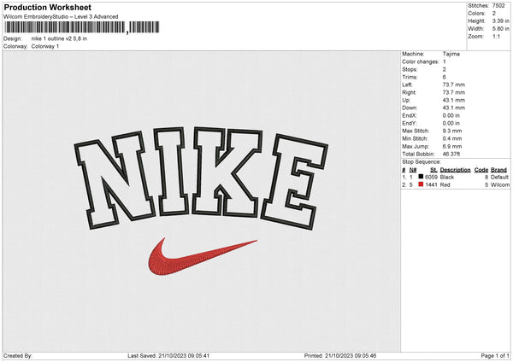
Task: Click the 'Printed: 21/10/2023 09:05:46' footer
Action: [x=340, y=356]
